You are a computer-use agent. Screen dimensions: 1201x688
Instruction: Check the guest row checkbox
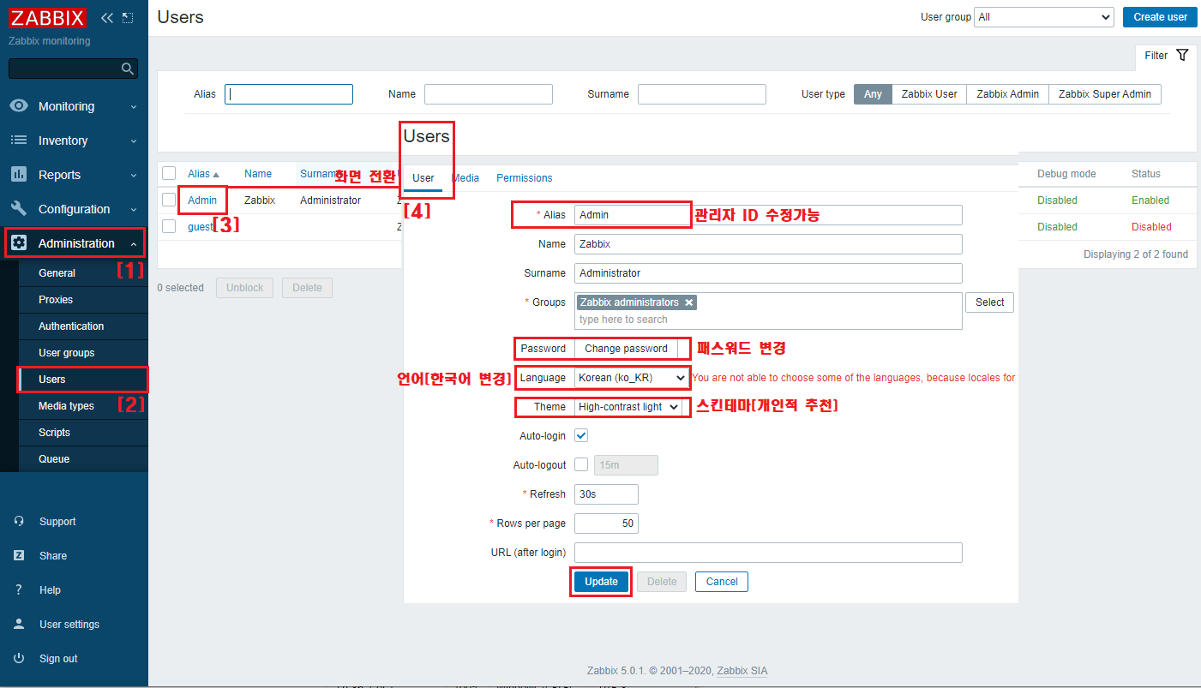(169, 226)
